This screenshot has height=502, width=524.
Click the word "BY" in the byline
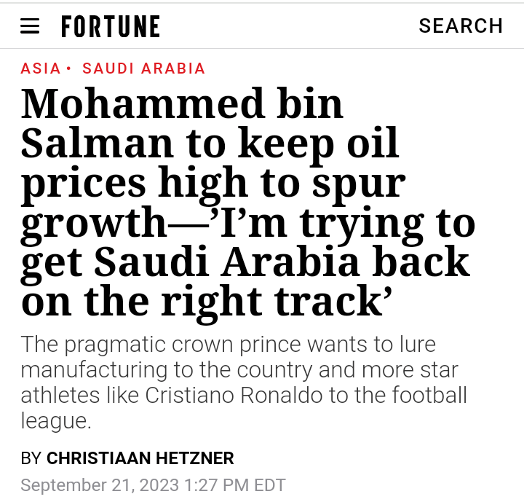coord(31,458)
